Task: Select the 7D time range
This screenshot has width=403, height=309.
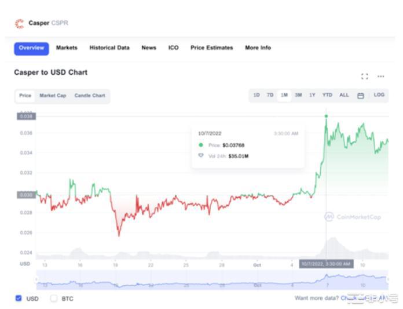Action: [270, 95]
